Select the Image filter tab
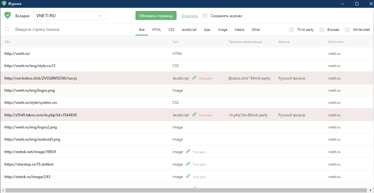This screenshot has width=374, height=193. (222, 30)
